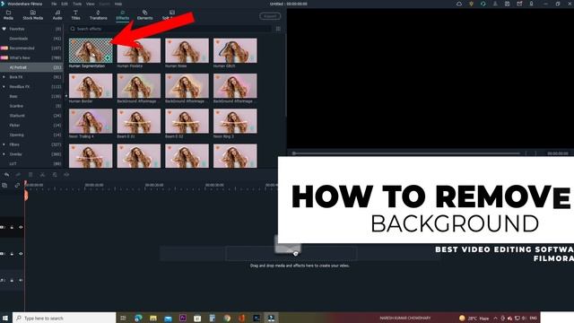
Task: Expand Overlay category
Action: (4, 154)
